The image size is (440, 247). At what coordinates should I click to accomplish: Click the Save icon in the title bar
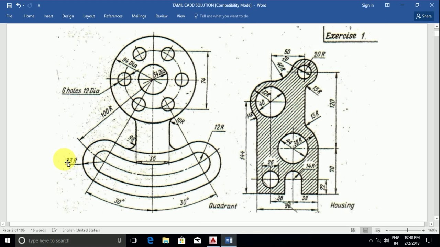pyautogui.click(x=9, y=5)
